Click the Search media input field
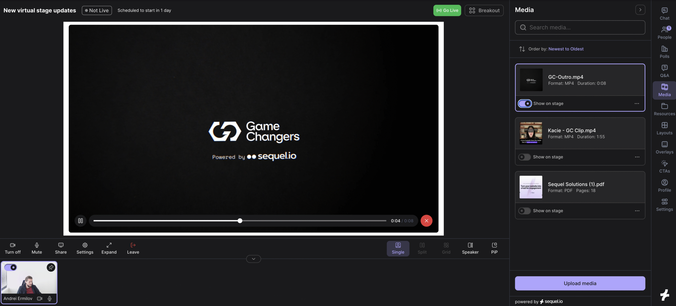 click(x=580, y=27)
